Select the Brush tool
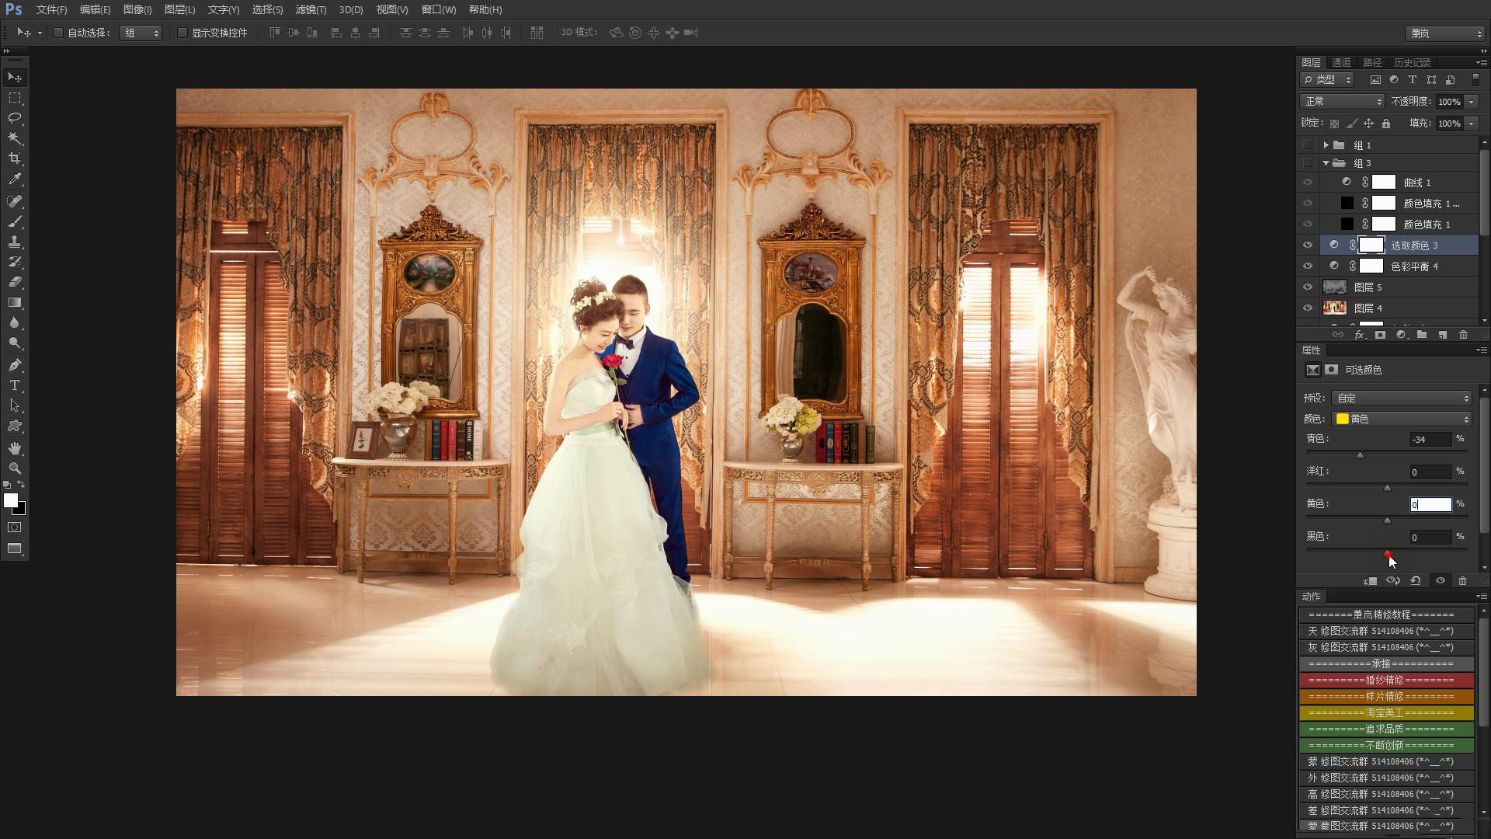Viewport: 1491px width, 839px height. 15,221
